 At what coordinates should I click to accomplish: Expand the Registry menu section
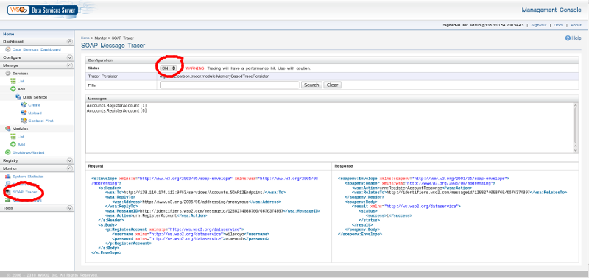(x=69, y=160)
